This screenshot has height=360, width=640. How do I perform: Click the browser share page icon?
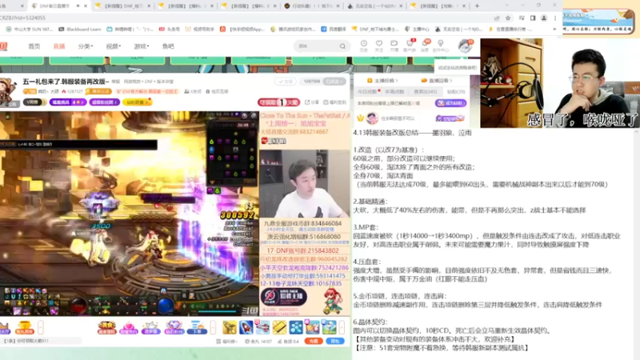coord(497,18)
